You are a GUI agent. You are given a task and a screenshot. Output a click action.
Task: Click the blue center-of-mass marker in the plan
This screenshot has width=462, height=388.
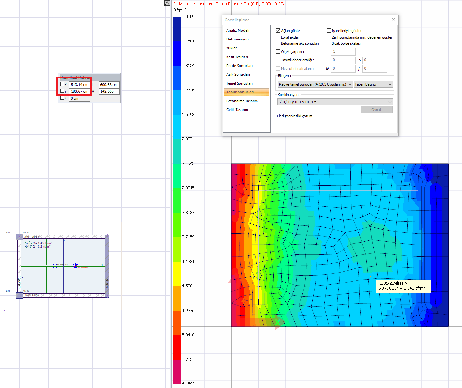(55, 266)
